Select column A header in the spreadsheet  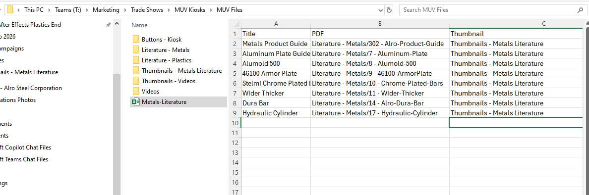pos(276,24)
